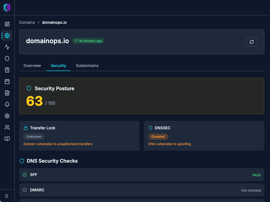270x202 pixels.
Task: Click the green check icon for SPF
Action: (x=25, y=175)
